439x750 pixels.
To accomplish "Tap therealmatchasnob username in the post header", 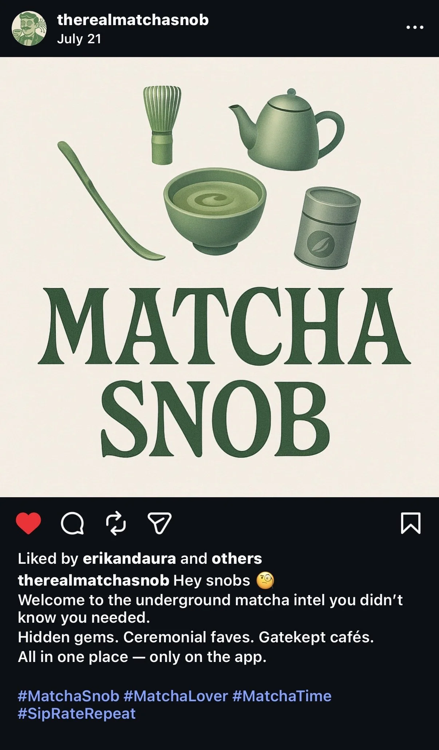I will point(133,20).
